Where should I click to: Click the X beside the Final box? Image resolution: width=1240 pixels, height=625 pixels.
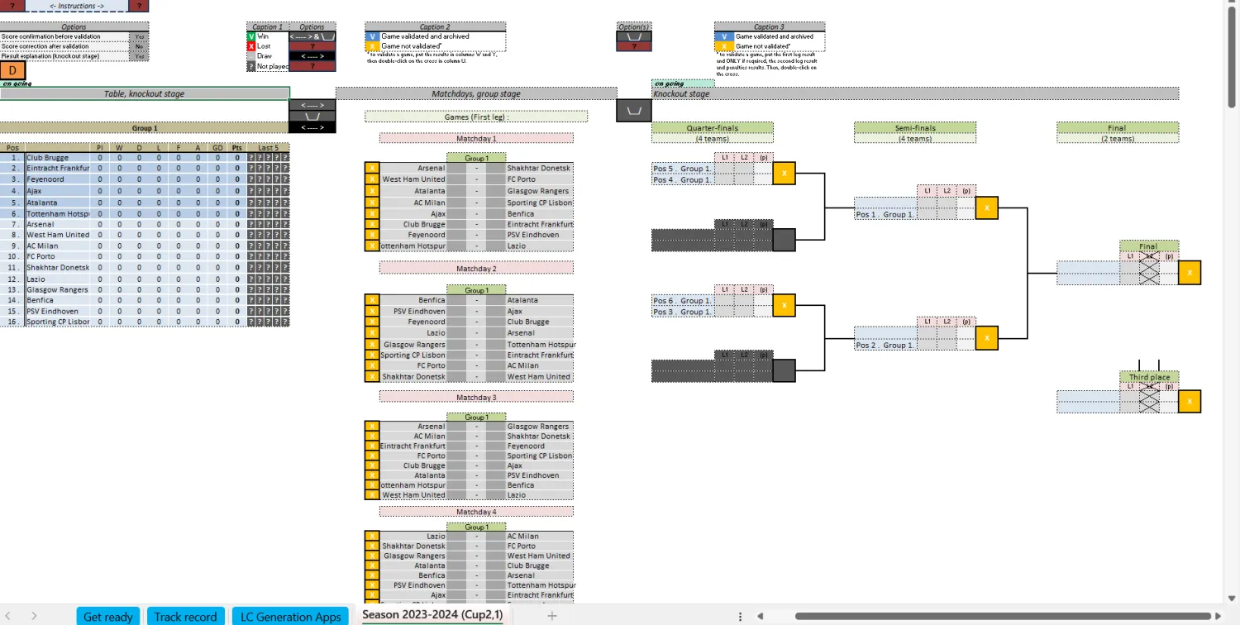point(1190,273)
